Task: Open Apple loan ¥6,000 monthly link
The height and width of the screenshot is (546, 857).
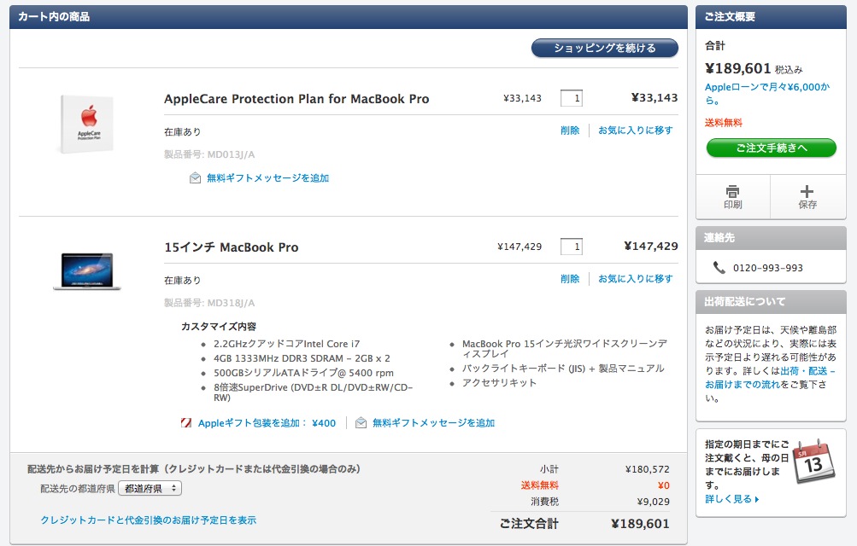Action: click(x=766, y=93)
